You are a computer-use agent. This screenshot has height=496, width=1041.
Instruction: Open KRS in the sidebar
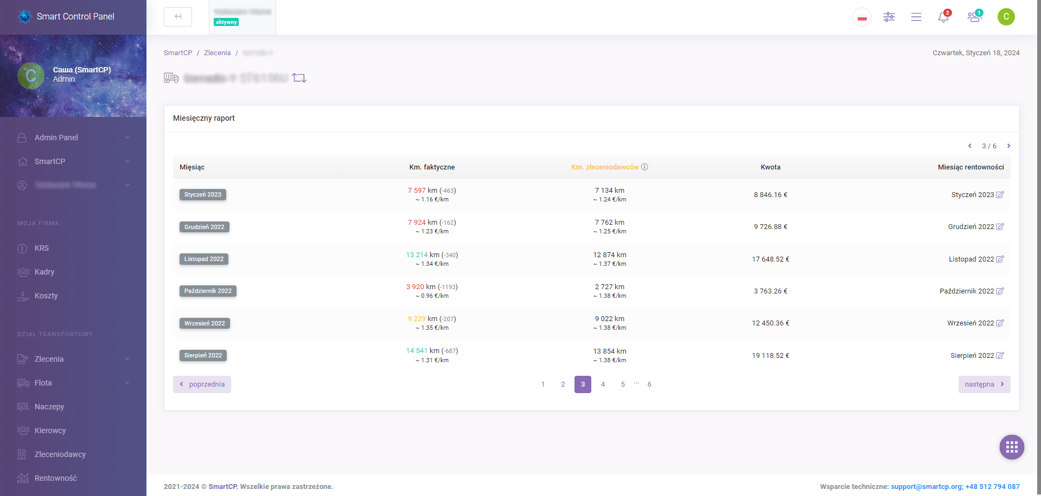coord(73,248)
